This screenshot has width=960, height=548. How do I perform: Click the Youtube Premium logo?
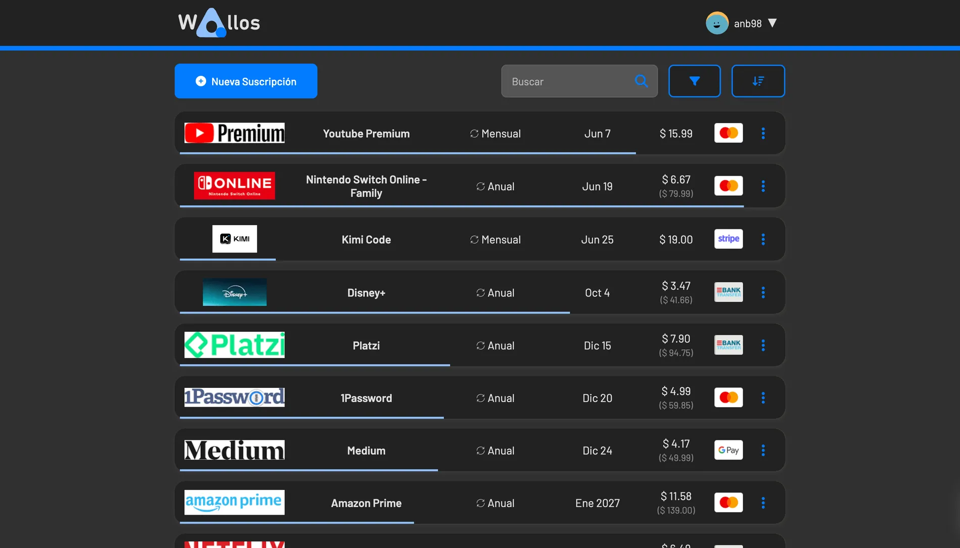(234, 133)
